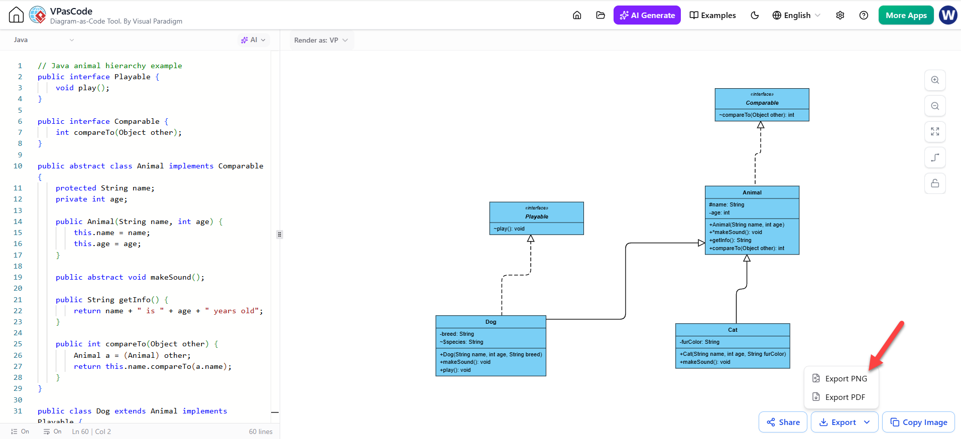Select the Animal class title in diagram
The width and height of the screenshot is (961, 439).
[x=752, y=192]
